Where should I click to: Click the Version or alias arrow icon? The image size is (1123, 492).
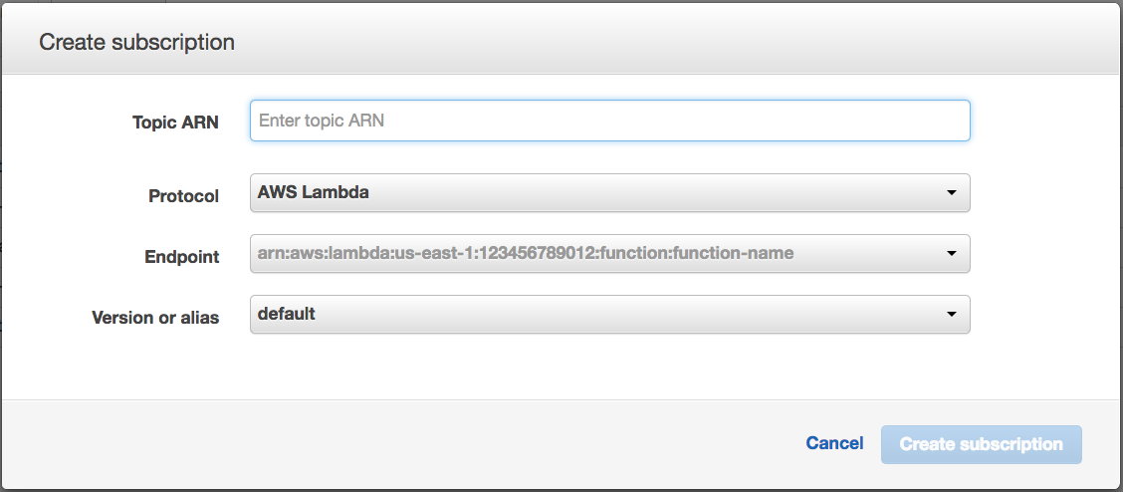point(952,314)
